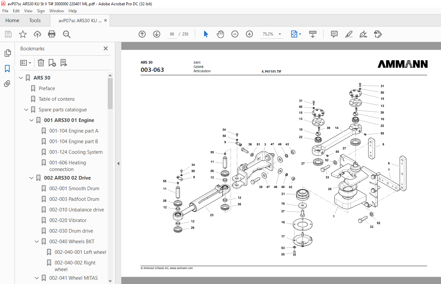The width and height of the screenshot is (441, 284).
Task: Open the Preface bookmark
Action: 47,88
